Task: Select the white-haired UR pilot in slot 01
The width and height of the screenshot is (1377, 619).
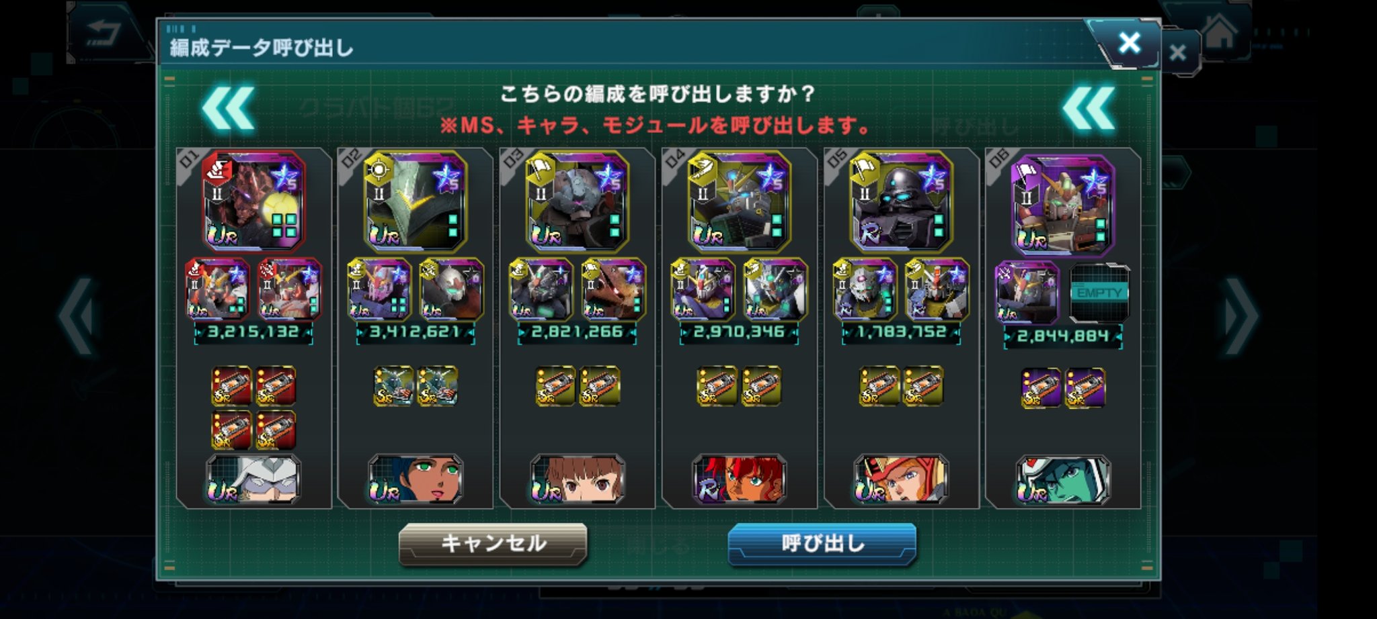Action: [253, 479]
